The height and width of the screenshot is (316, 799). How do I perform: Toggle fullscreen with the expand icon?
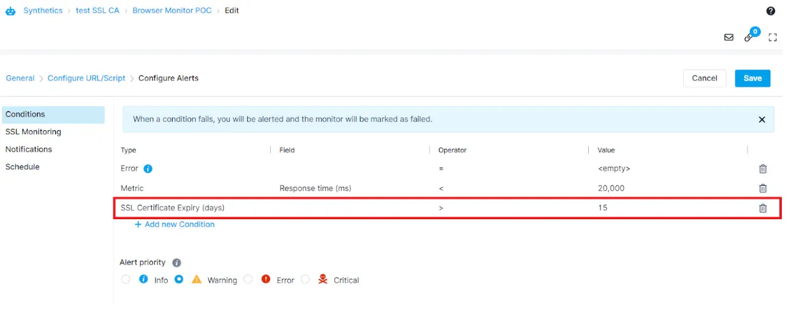772,38
